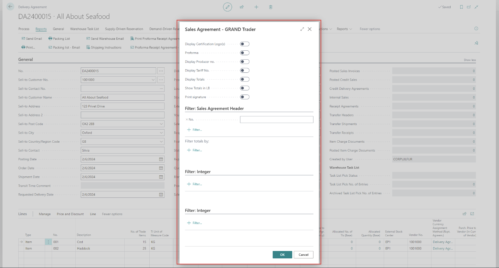Enable the Display Certification Logo(s) toggle
Viewport: 499px width, 268px height.
pos(245,44)
